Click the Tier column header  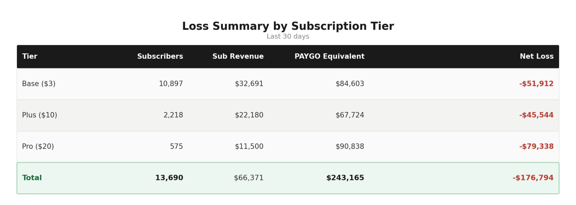coord(30,56)
